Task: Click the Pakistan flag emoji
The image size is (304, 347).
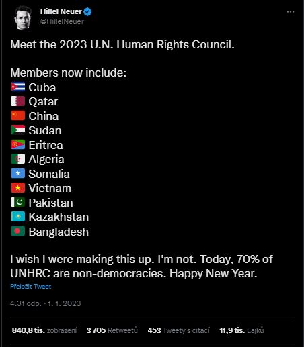Action: point(17,202)
